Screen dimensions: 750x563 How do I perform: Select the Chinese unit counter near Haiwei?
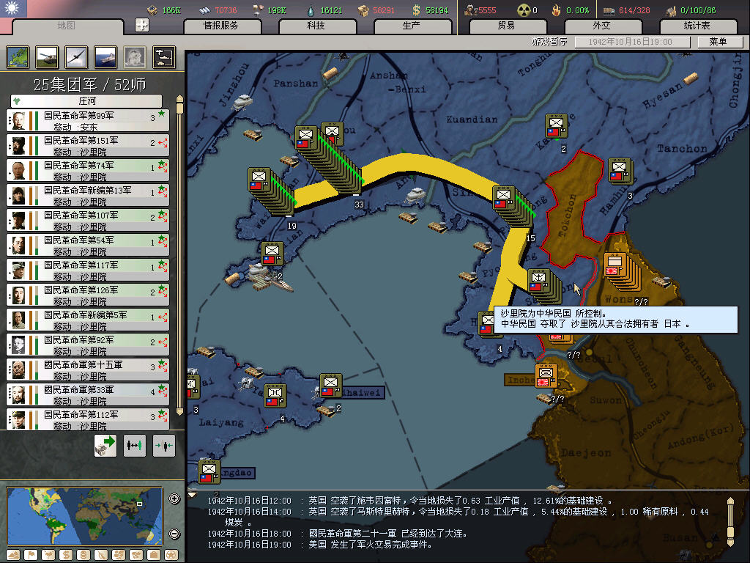[x=330, y=386]
